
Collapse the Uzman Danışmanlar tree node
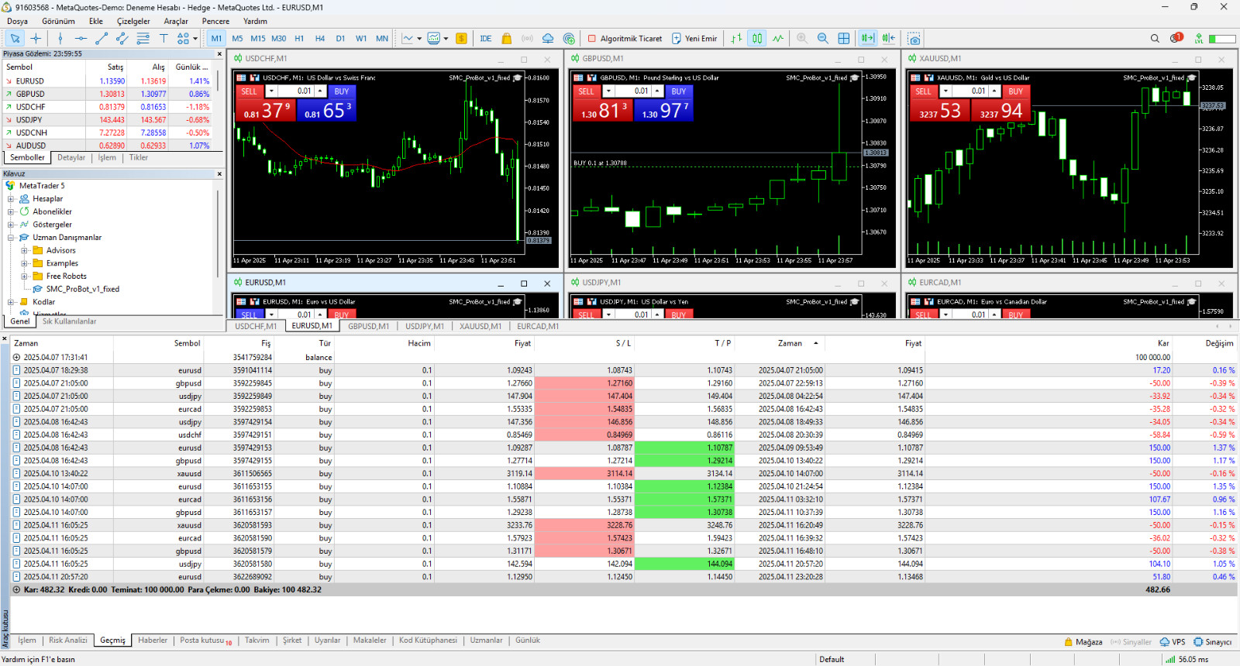11,238
